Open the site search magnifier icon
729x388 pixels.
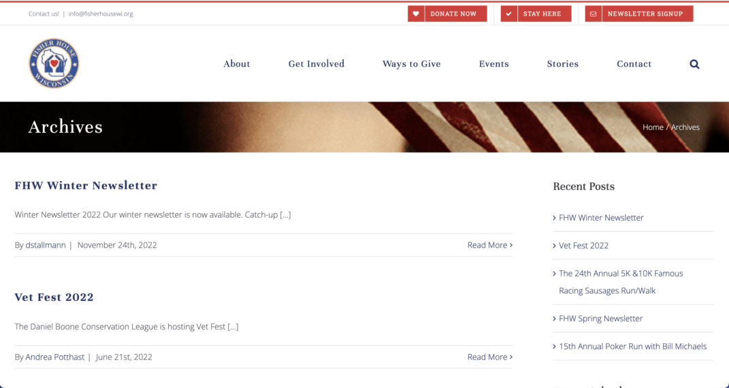click(694, 64)
